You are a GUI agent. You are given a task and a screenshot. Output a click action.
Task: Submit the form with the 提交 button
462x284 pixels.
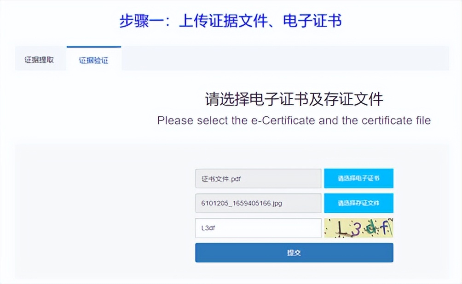coord(294,252)
